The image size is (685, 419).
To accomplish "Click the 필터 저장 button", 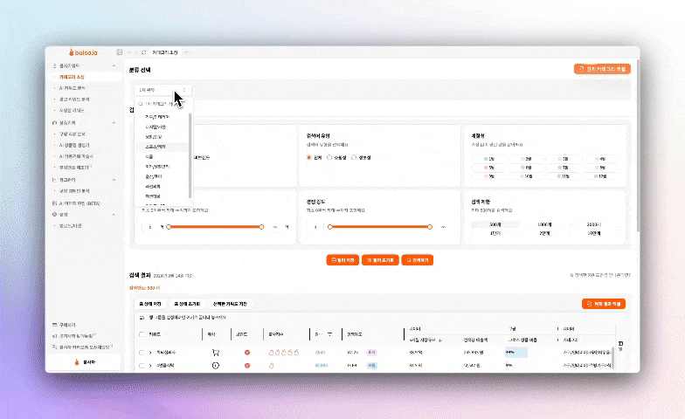I will (x=342, y=260).
